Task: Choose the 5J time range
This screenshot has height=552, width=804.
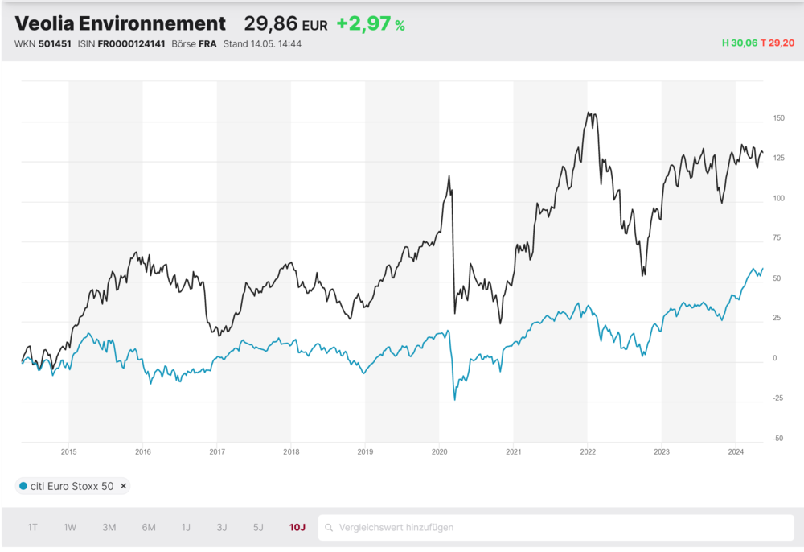Action: point(258,527)
